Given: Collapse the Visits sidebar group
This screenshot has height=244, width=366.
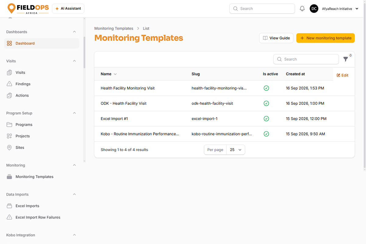Looking at the screenshot, I should 74,61.
